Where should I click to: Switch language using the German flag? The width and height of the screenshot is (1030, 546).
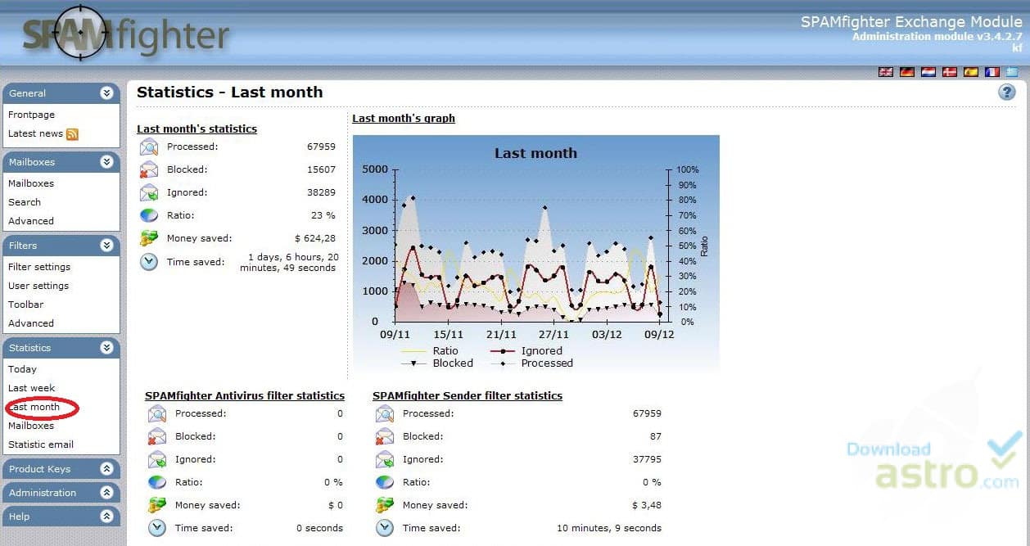pyautogui.click(x=907, y=72)
